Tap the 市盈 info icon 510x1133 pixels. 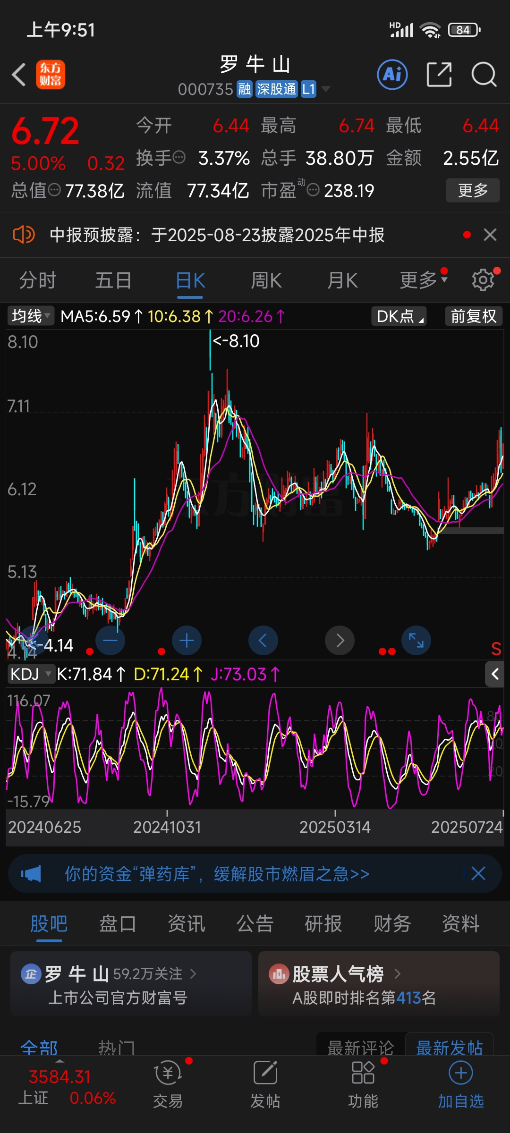pyautogui.click(x=313, y=190)
